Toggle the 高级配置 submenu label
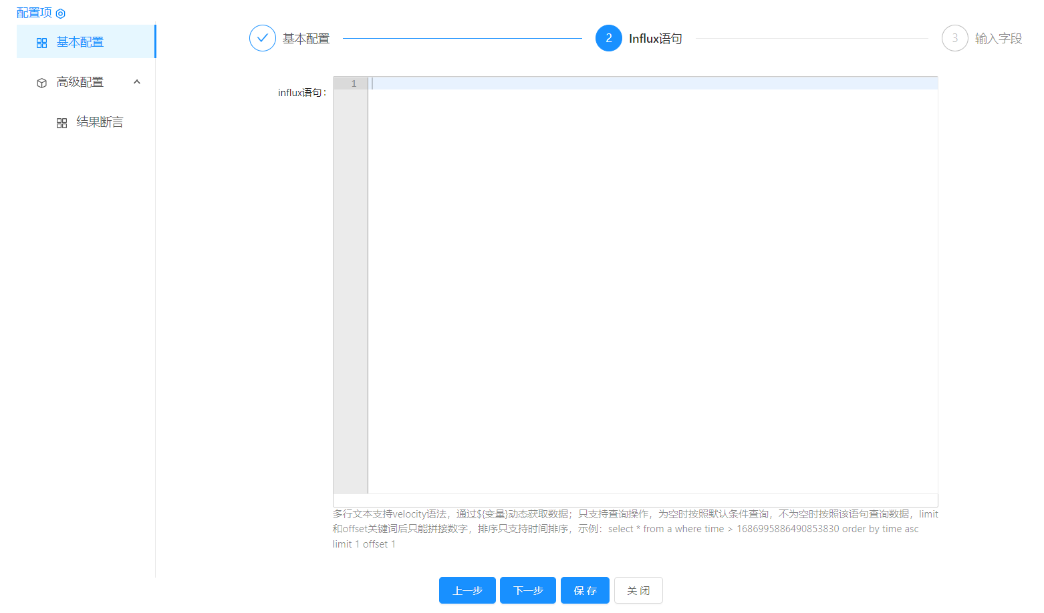 click(80, 82)
